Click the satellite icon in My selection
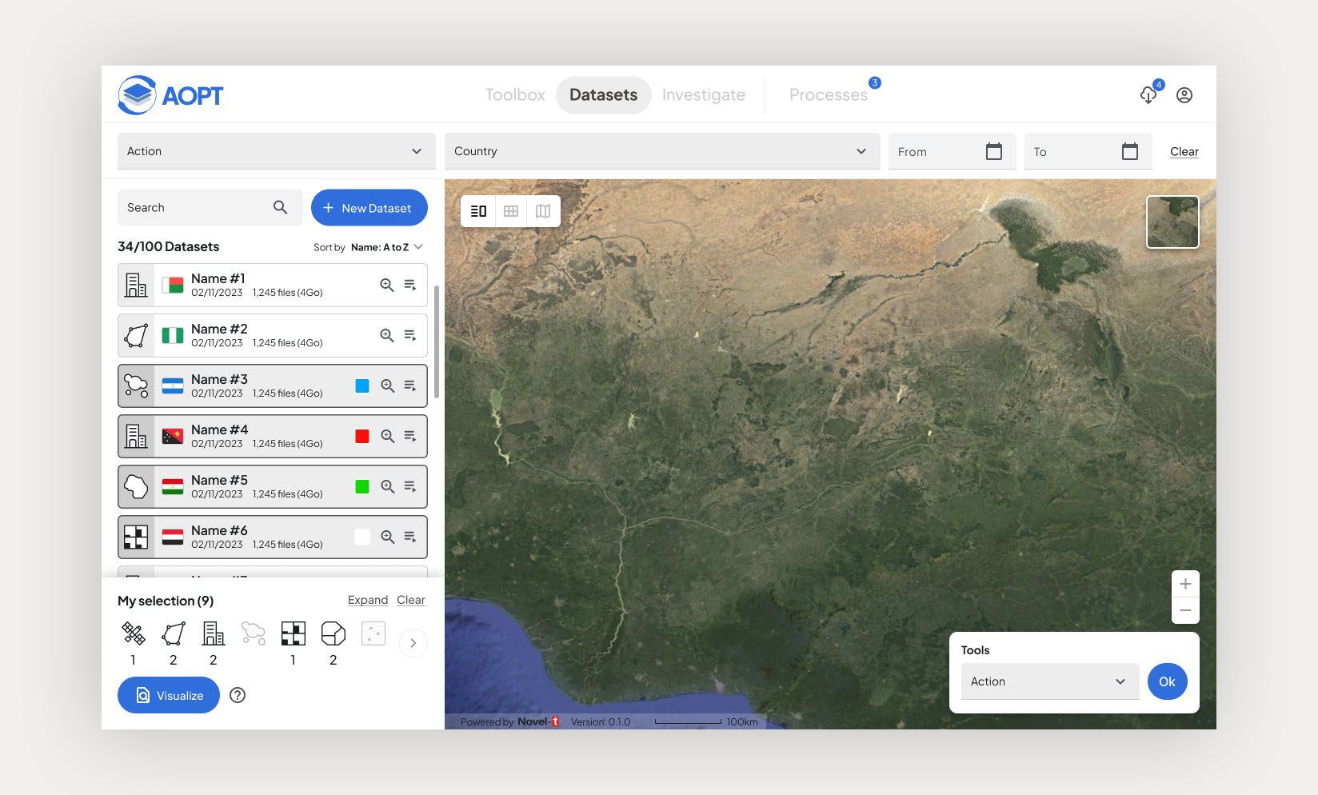 [134, 633]
